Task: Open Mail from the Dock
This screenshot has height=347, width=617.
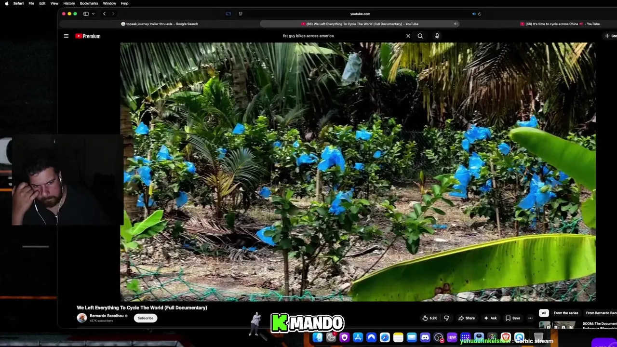Action: point(412,338)
